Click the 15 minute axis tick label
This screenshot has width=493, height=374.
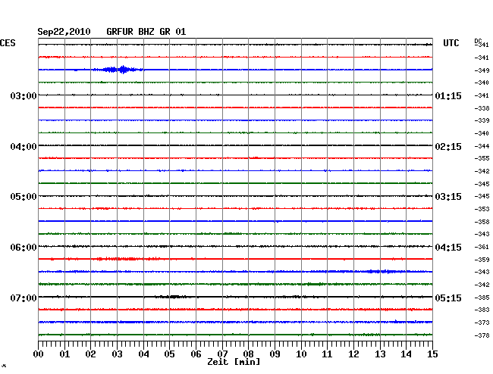[432, 354]
